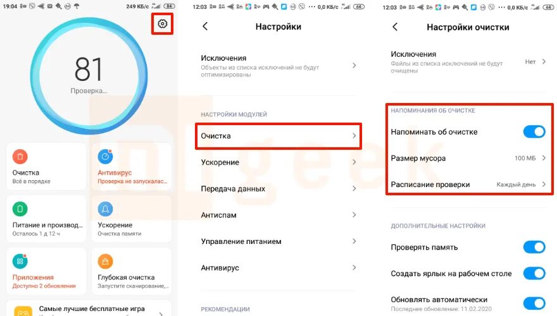Viewport: 557px width, 316px height.
Task: Go back from the Настройки screen
Action: (205, 27)
